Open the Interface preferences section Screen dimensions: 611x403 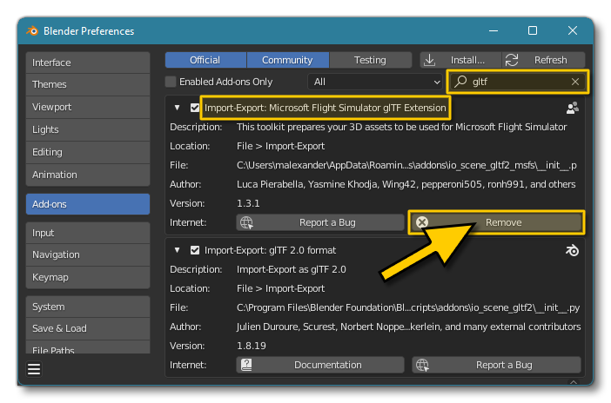click(88, 63)
